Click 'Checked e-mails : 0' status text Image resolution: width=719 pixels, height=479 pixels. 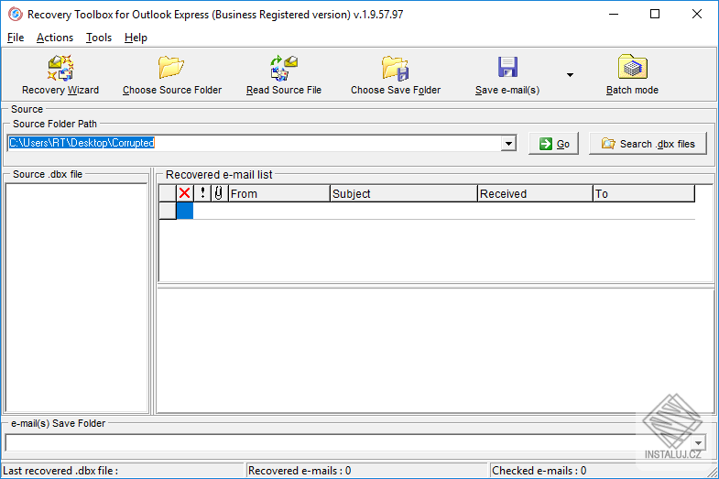pos(539,471)
